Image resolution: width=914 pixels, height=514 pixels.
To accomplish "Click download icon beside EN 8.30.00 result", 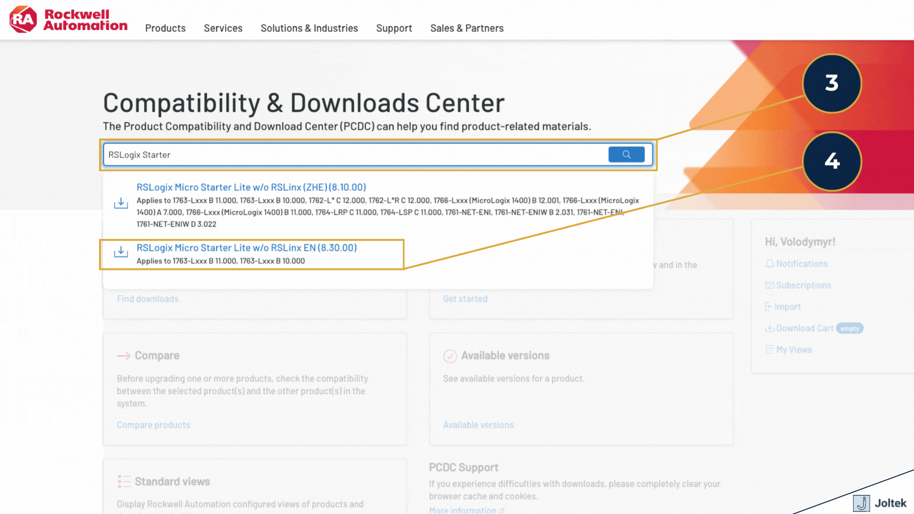I will pyautogui.click(x=121, y=252).
